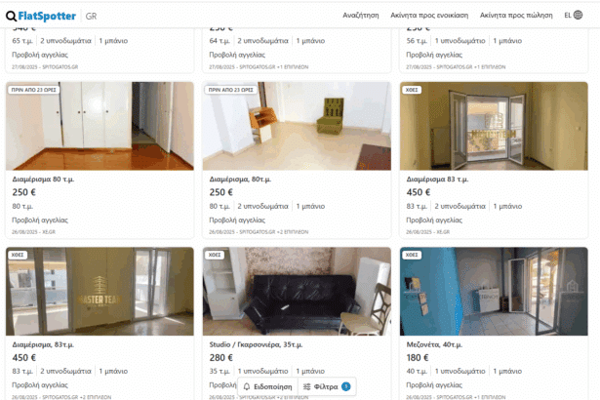Viewport: 600px width, 400px height.
Task: Open the Φίλτρα sliders icon
Action: (307, 386)
